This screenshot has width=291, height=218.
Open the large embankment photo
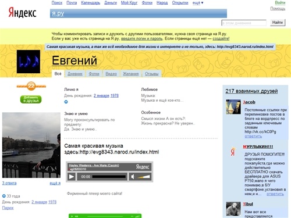click(x=31, y=145)
